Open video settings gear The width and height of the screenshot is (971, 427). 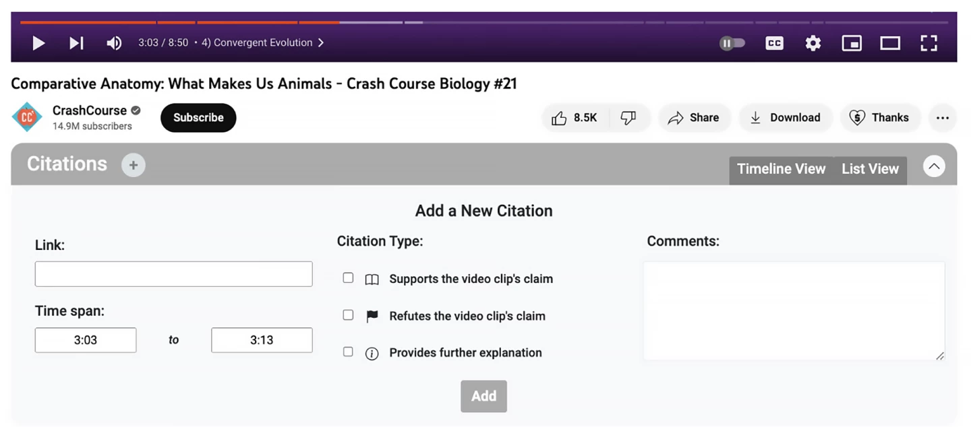(813, 43)
